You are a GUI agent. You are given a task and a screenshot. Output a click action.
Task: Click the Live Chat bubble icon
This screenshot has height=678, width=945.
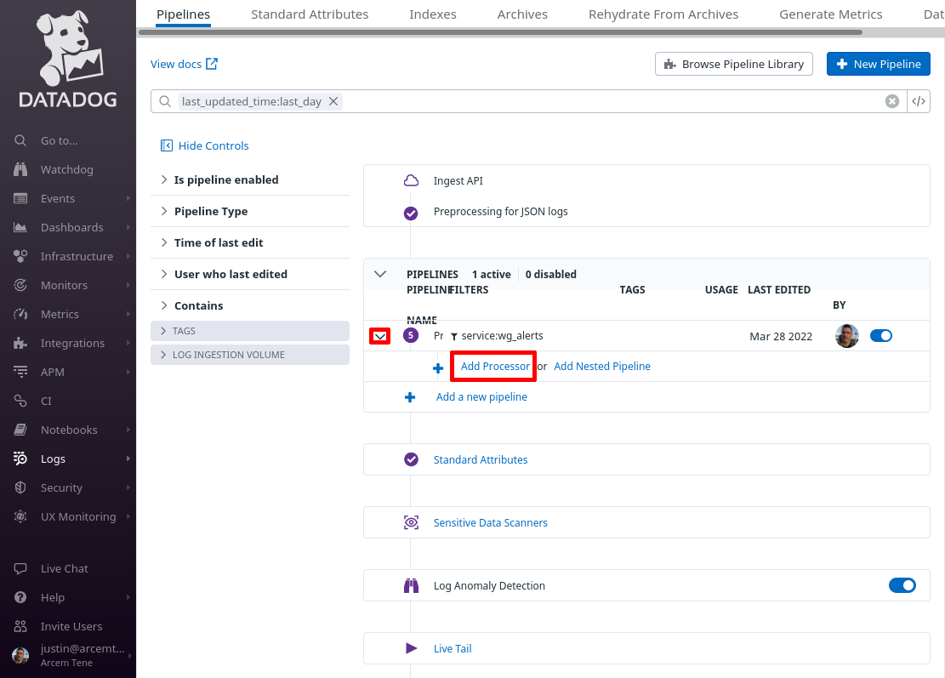pyautogui.click(x=20, y=568)
